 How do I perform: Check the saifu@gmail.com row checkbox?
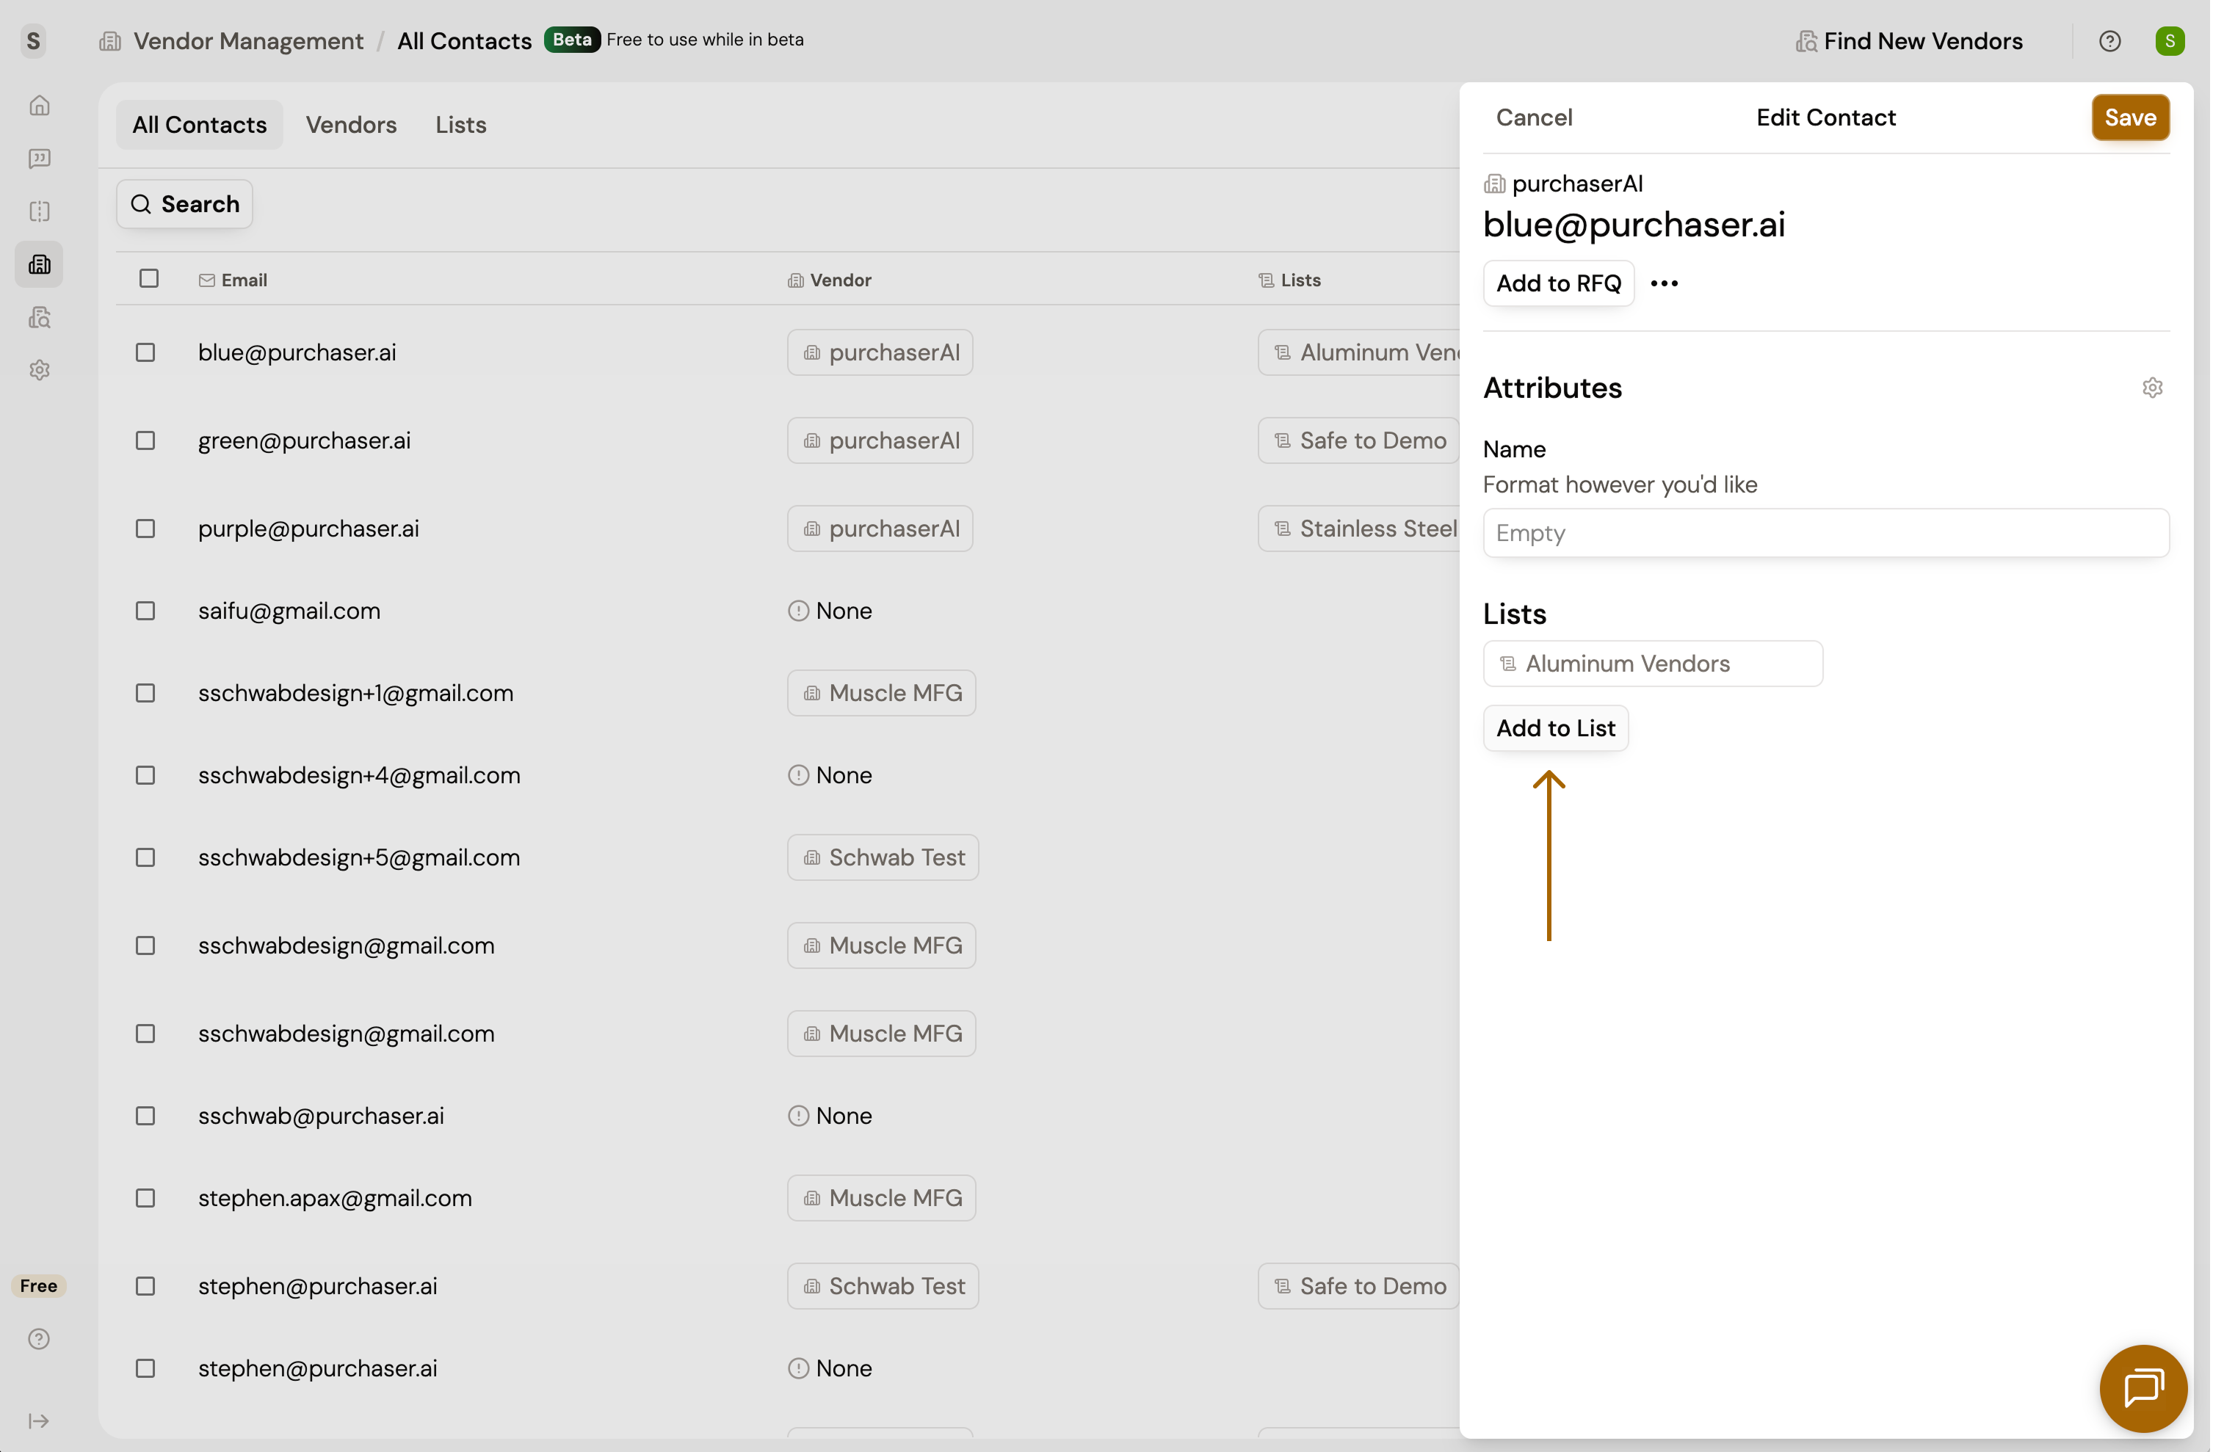(145, 611)
